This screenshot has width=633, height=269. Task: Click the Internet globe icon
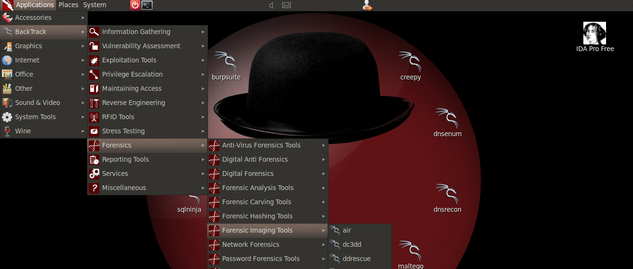click(7, 60)
